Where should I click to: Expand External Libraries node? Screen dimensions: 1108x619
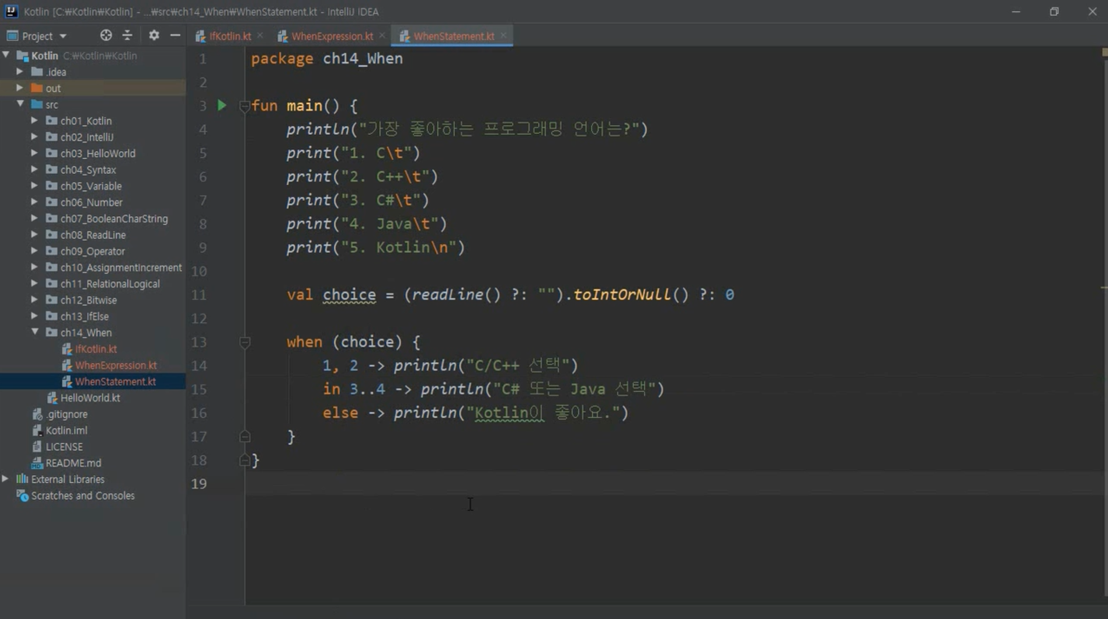click(x=5, y=479)
